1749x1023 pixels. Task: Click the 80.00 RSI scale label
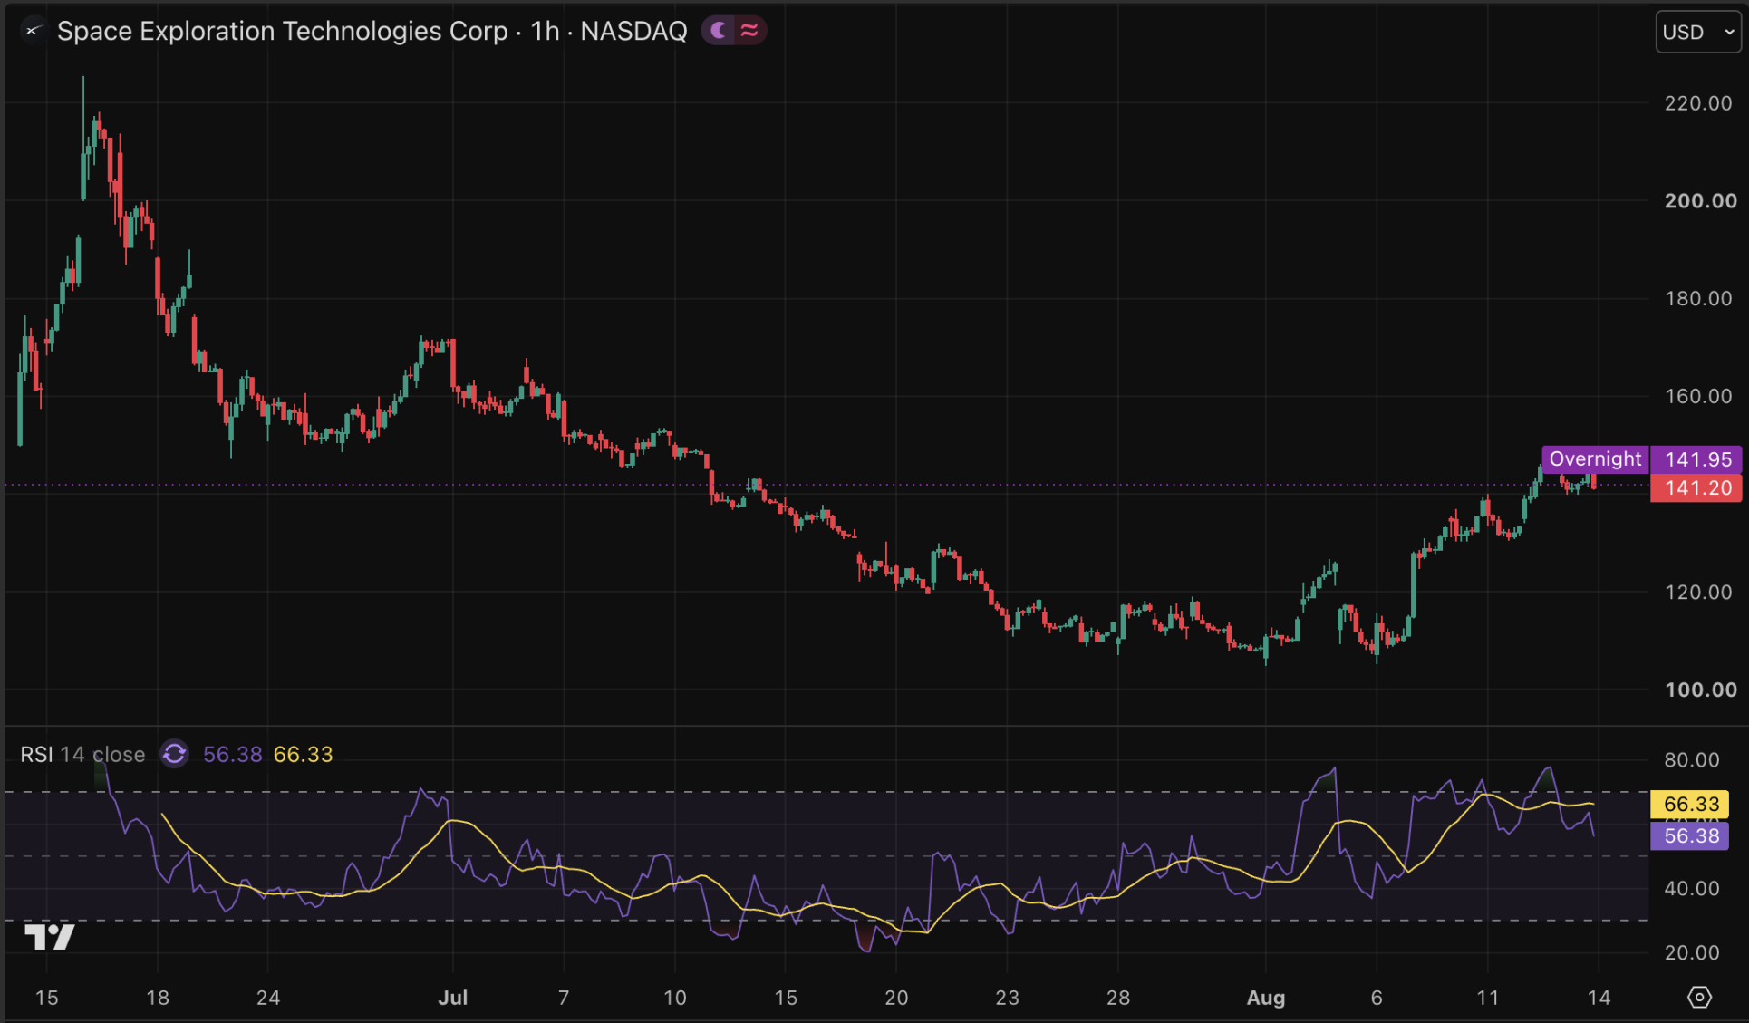(x=1691, y=759)
